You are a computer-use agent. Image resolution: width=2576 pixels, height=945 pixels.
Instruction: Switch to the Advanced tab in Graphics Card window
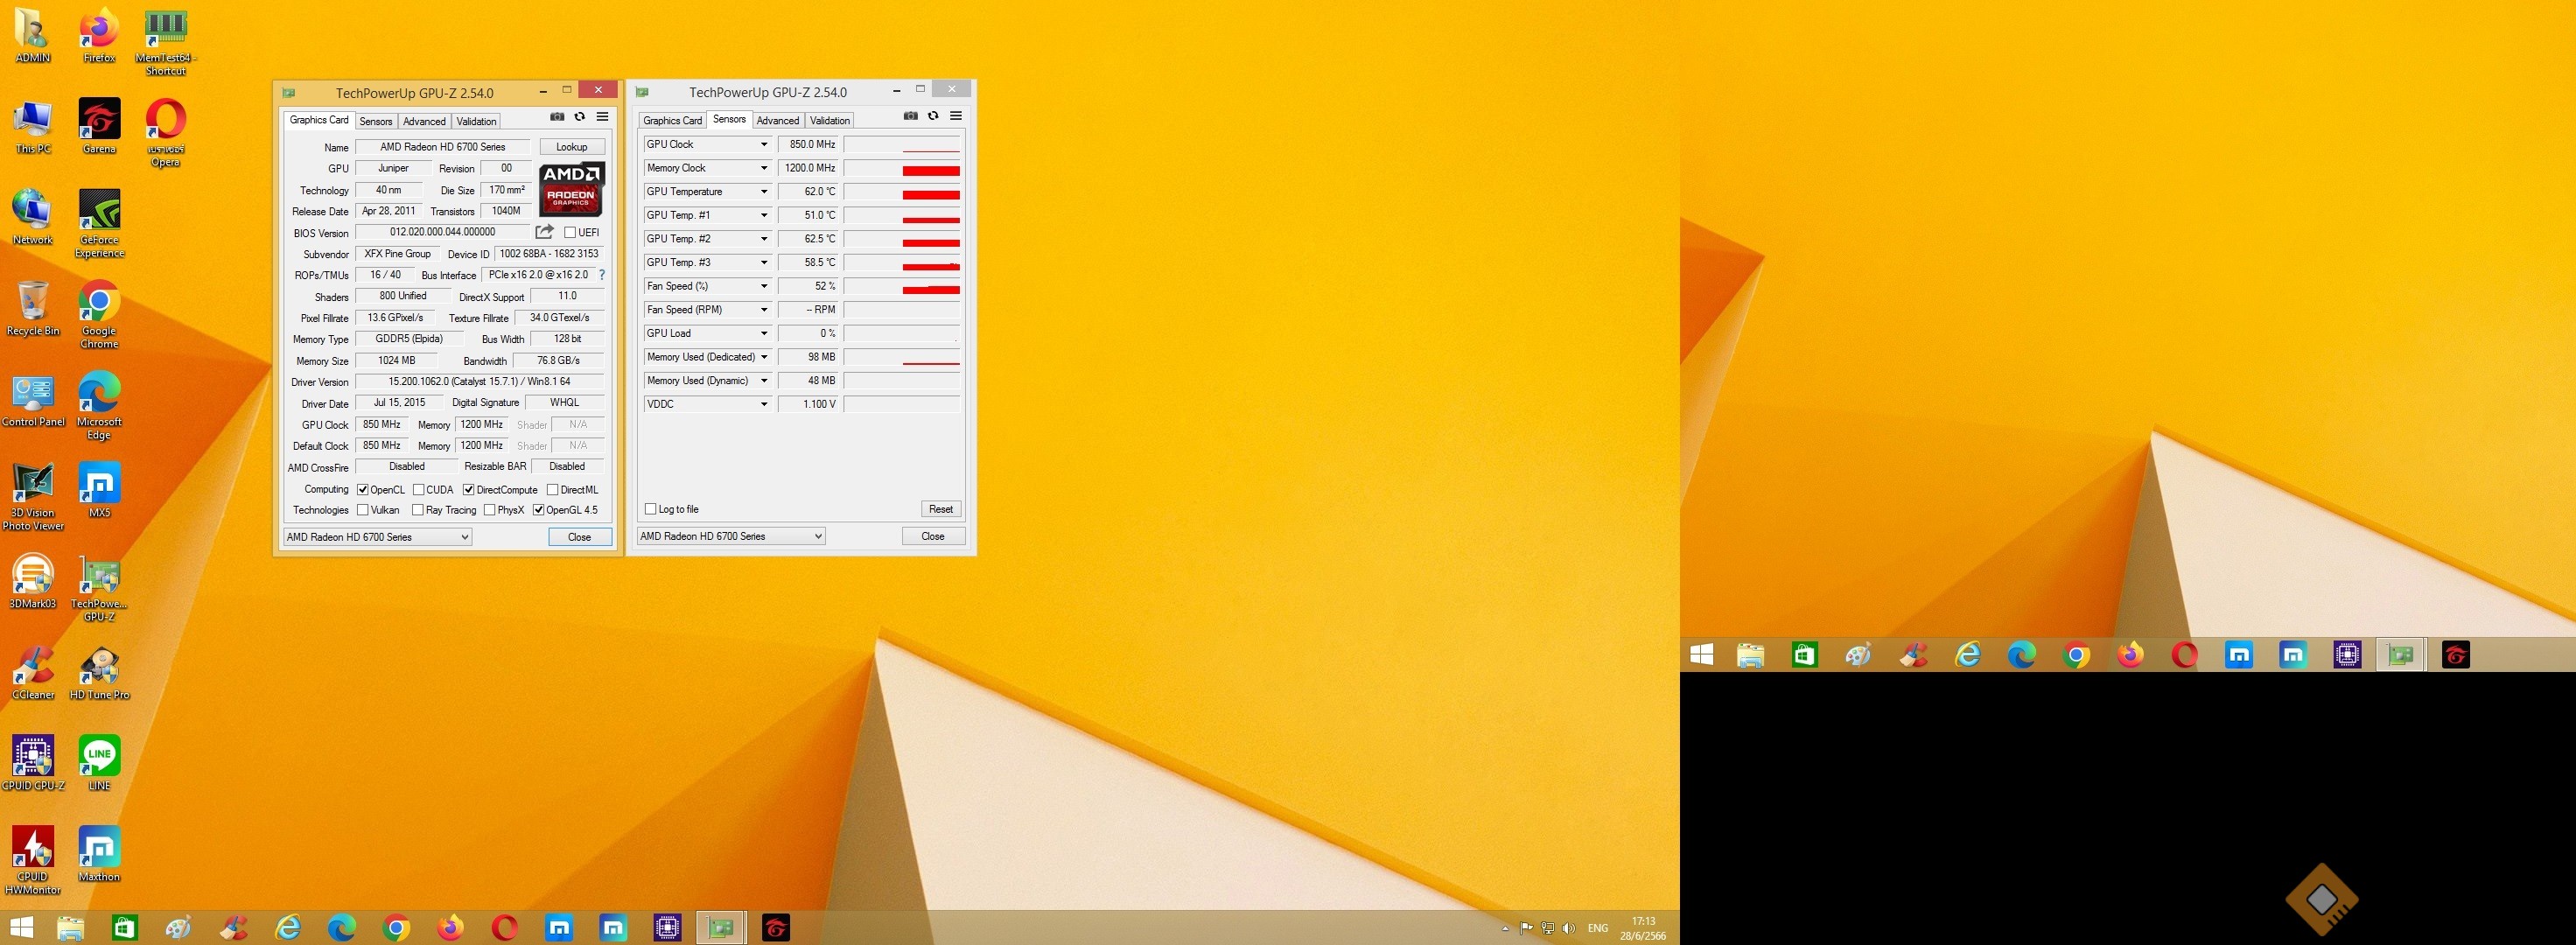[x=424, y=121]
